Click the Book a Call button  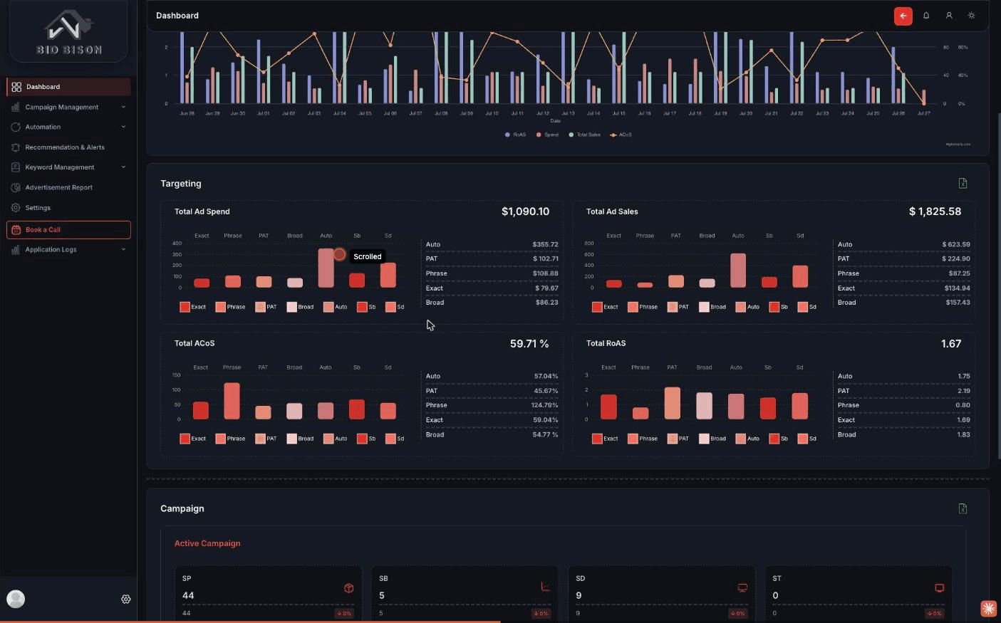pos(68,229)
